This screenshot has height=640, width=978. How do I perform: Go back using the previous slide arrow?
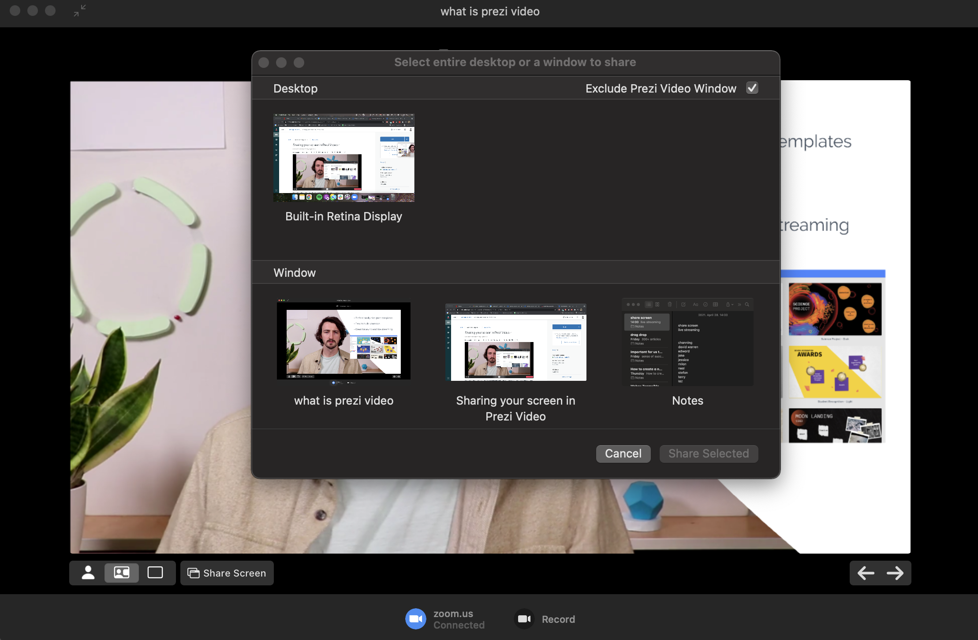[x=865, y=573]
